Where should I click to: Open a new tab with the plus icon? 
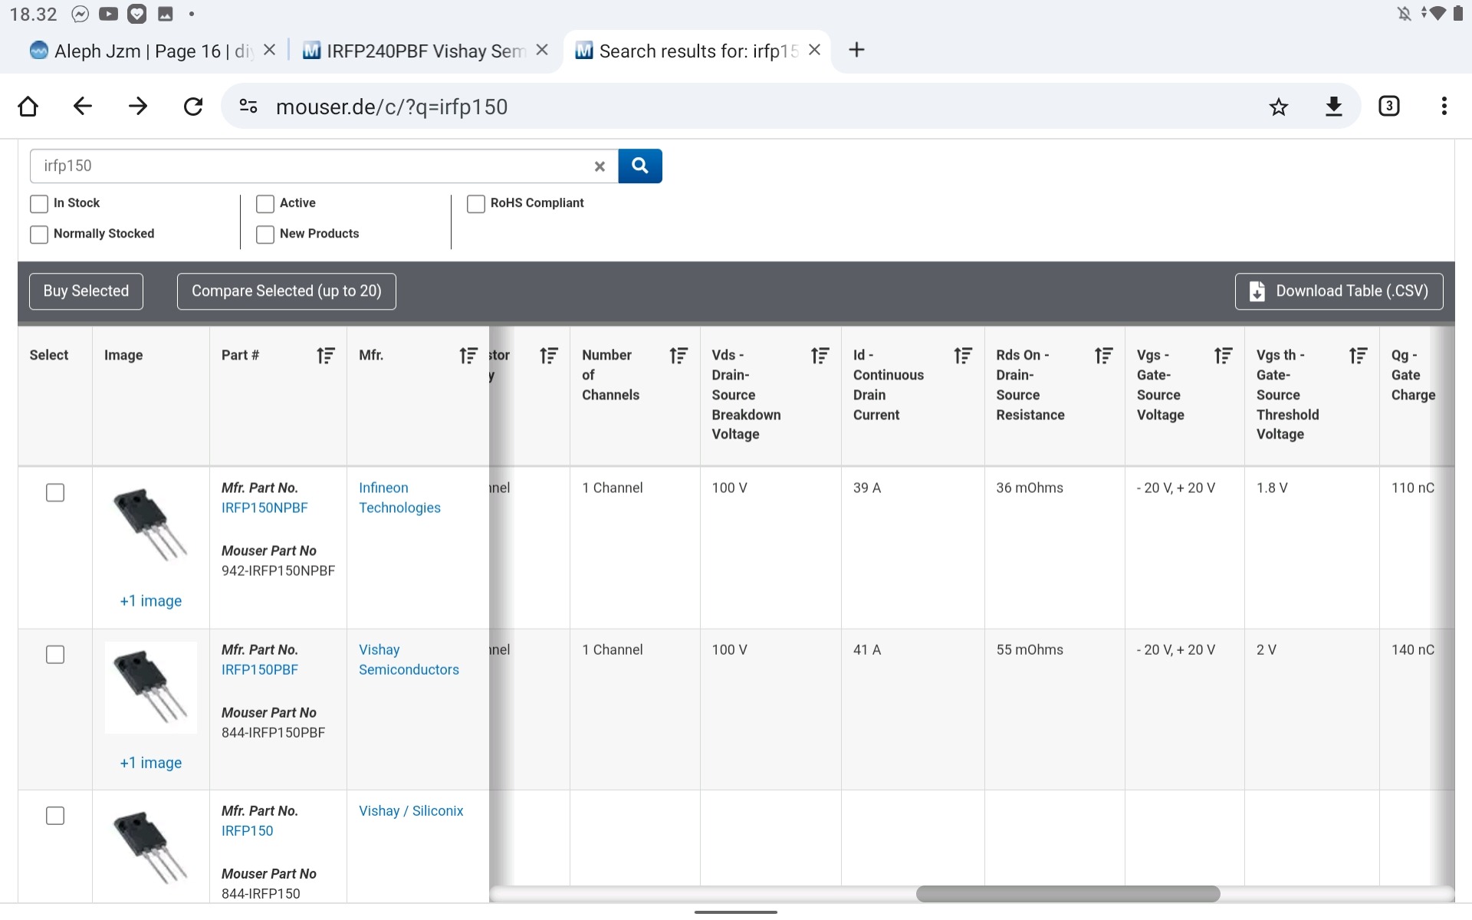pyautogui.click(x=857, y=51)
